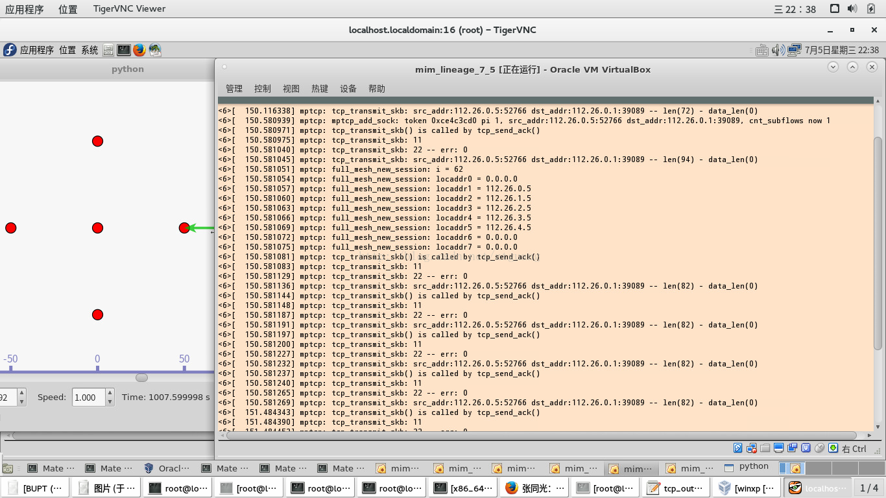Open the VirtualBox 设备 menu
886x498 pixels.
click(x=348, y=89)
